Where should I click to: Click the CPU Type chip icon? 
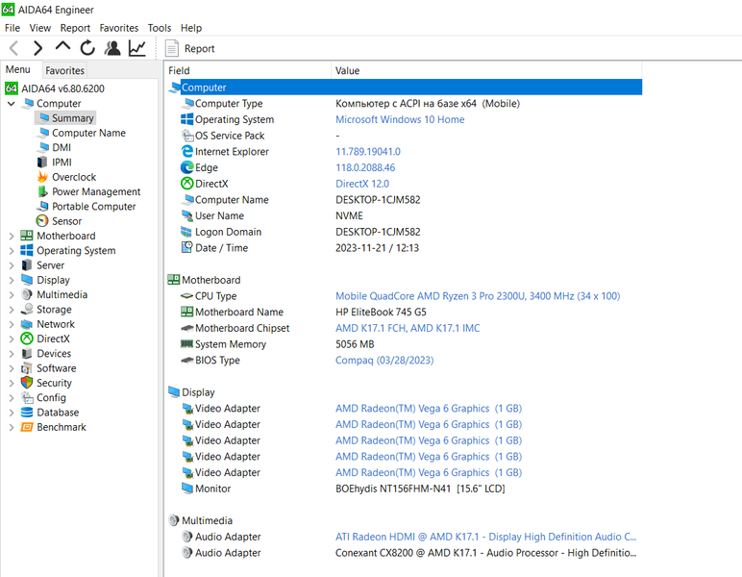[186, 296]
